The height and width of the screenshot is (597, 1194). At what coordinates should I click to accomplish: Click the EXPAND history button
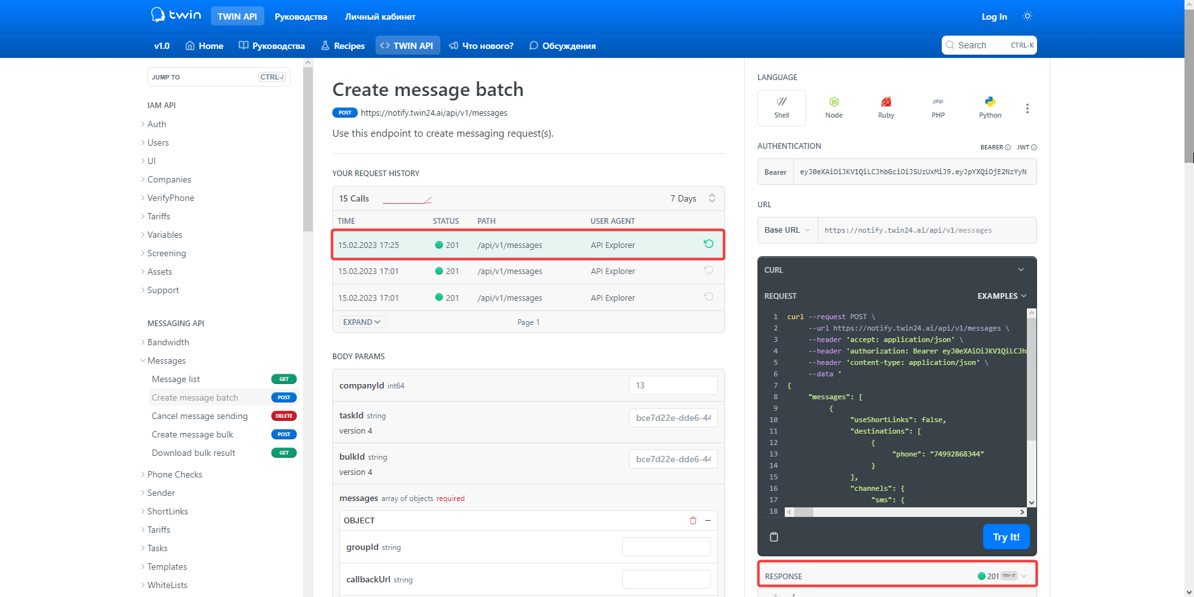(x=362, y=322)
